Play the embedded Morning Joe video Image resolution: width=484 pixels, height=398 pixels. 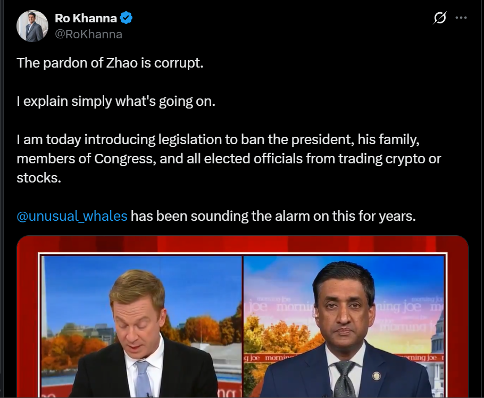(243, 317)
